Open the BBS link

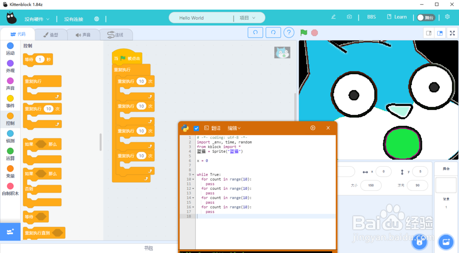tap(371, 17)
